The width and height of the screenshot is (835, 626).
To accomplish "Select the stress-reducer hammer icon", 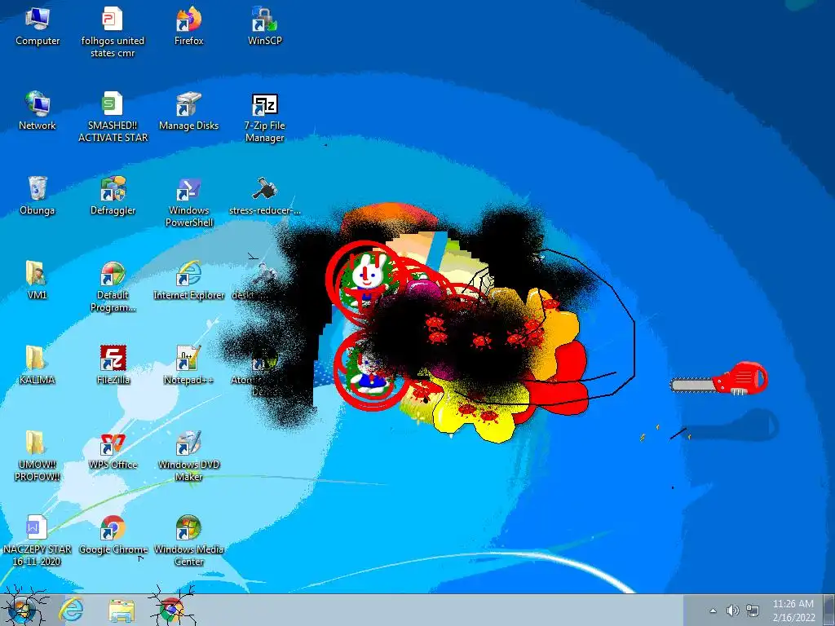I will click(265, 196).
